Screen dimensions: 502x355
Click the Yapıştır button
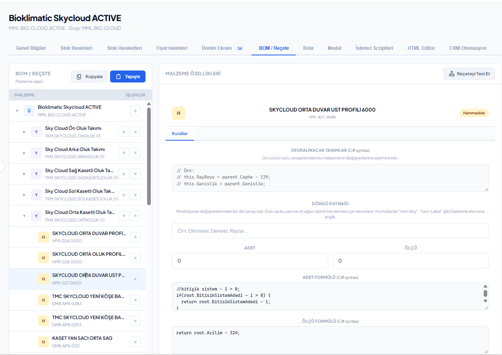coord(128,76)
